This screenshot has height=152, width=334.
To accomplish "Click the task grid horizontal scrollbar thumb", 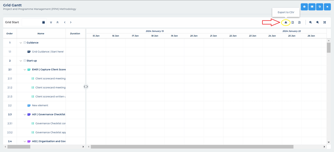I will [19, 147].
